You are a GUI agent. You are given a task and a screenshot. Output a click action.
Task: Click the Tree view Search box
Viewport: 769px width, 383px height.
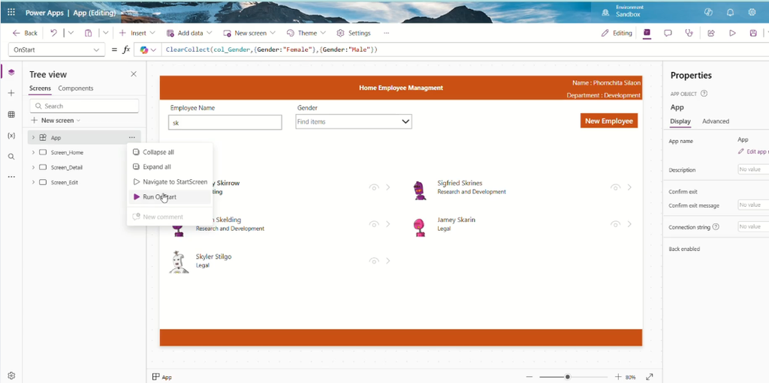(x=84, y=106)
